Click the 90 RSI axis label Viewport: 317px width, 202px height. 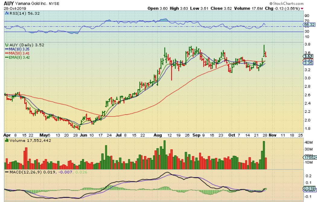click(x=307, y=16)
